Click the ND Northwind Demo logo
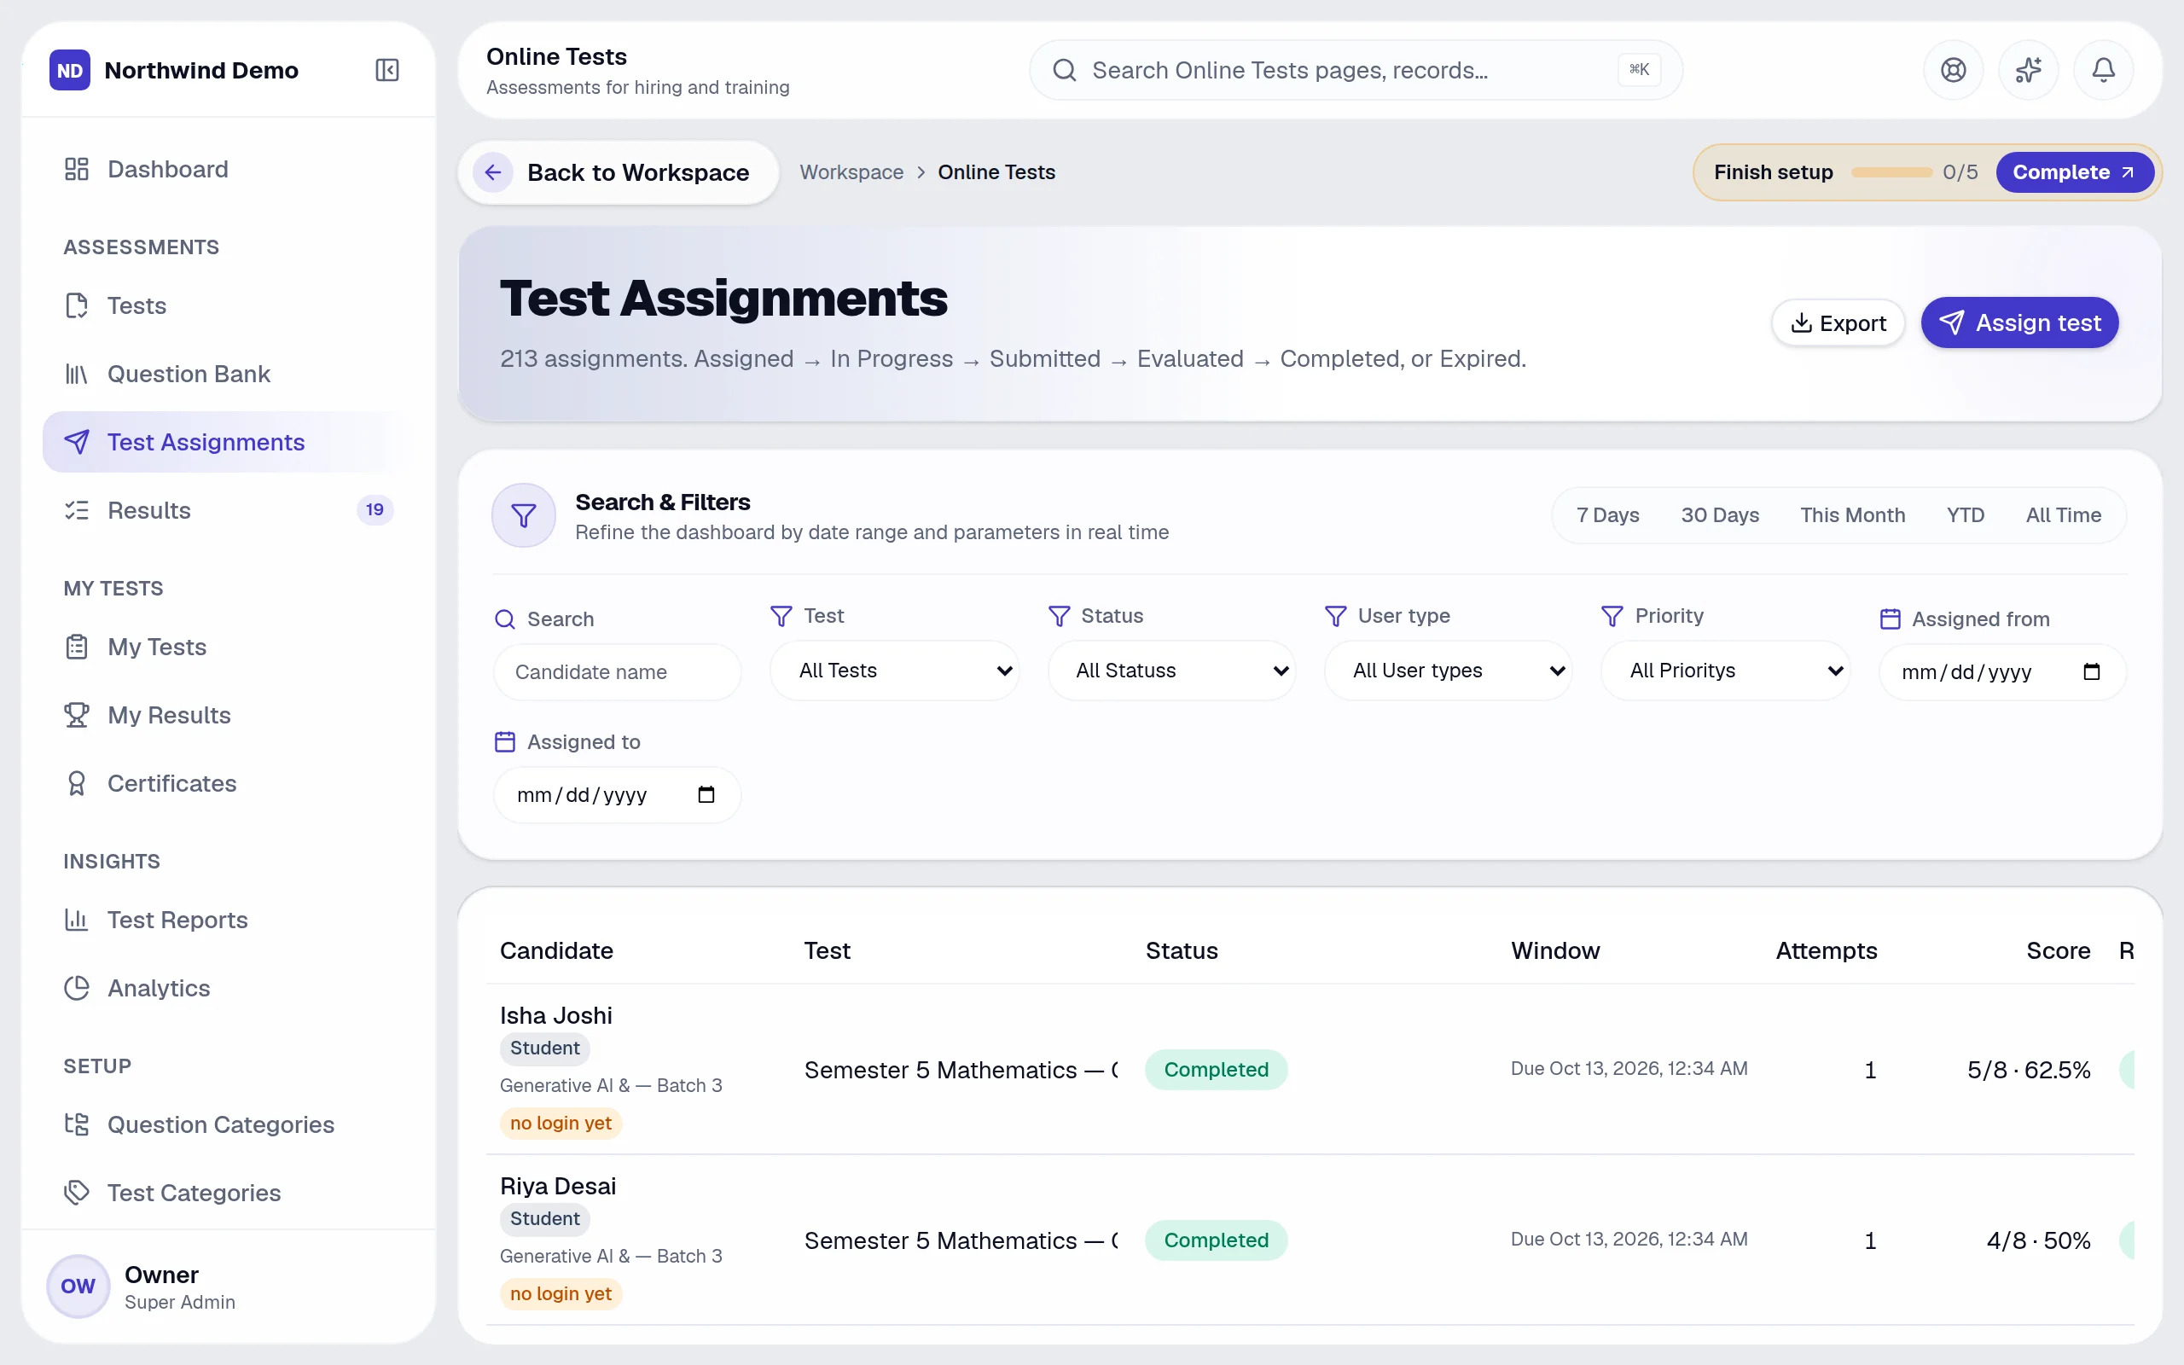This screenshot has width=2184, height=1365. click(71, 69)
